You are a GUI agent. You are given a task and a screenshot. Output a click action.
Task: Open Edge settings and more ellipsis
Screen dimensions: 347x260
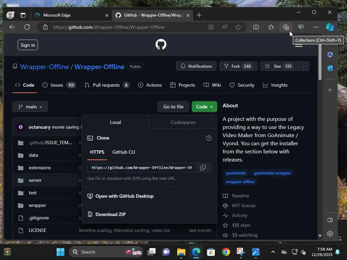316,27
